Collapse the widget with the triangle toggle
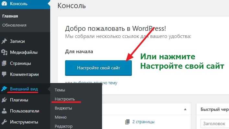Image resolution: width=229 pixels, height=129 pixels. pyautogui.click(x=185, y=109)
